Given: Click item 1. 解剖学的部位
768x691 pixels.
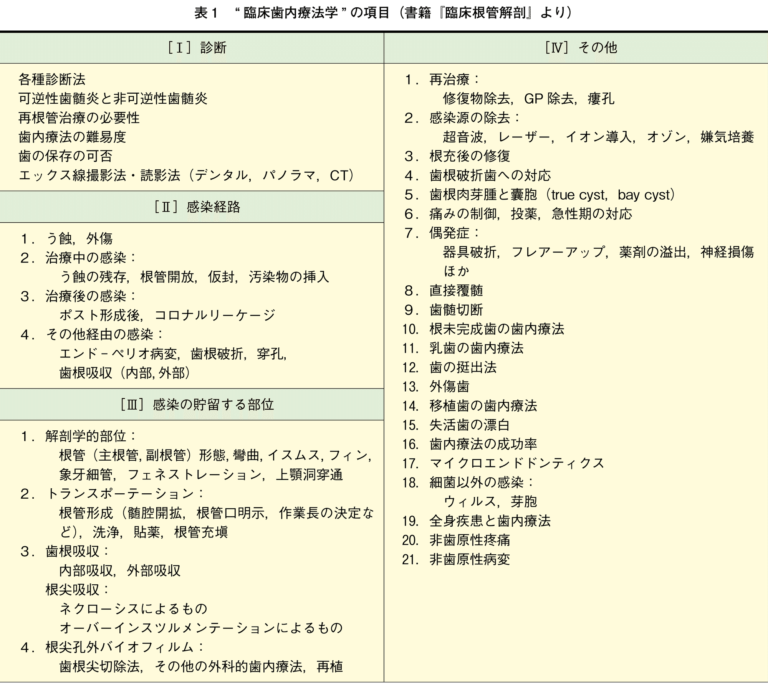Looking at the screenshot, I should pyautogui.click(x=78, y=436).
